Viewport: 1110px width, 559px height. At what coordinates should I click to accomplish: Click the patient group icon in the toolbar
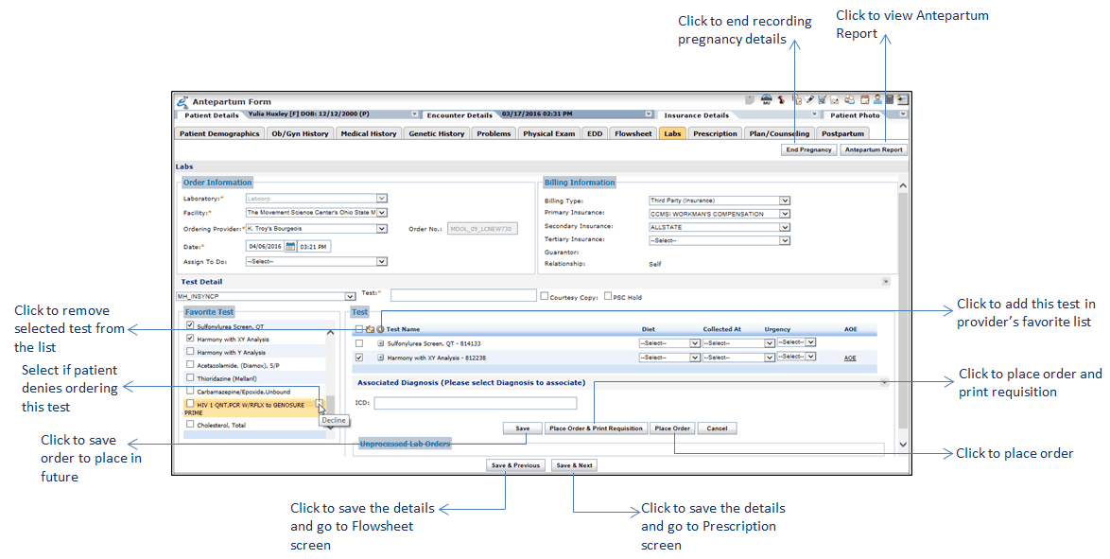[x=850, y=99]
